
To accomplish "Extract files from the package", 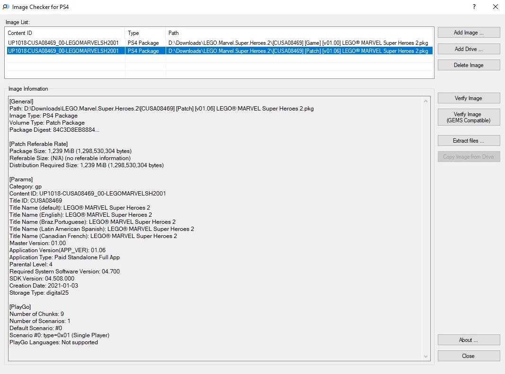I will click(469, 140).
